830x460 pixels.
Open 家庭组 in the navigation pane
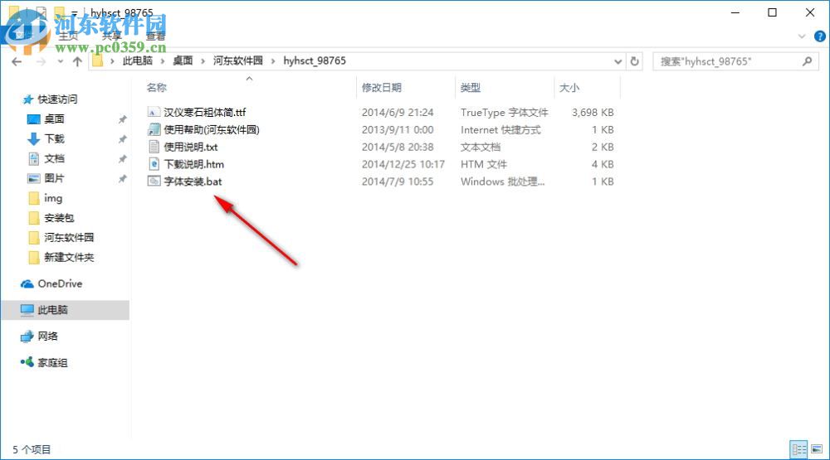tap(52, 363)
